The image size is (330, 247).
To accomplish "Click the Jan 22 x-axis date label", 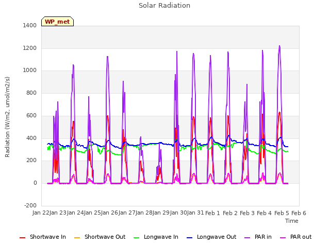I will click(41, 213).
